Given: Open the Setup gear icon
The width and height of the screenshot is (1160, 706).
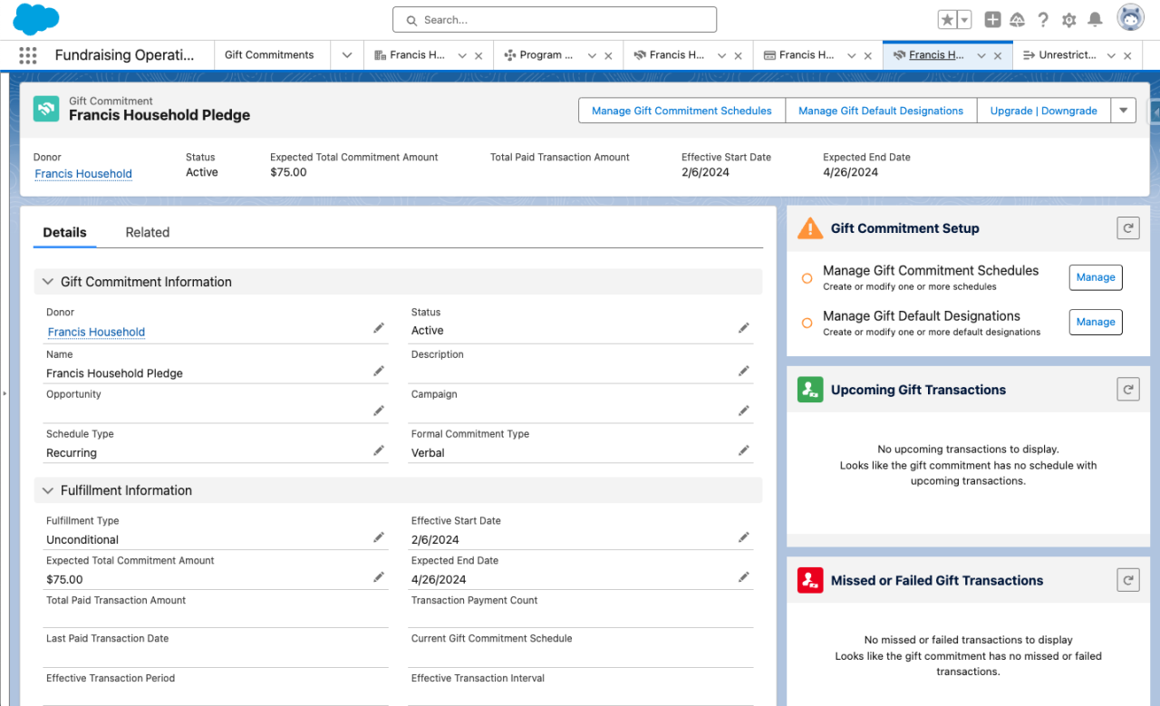Looking at the screenshot, I should click(x=1069, y=20).
